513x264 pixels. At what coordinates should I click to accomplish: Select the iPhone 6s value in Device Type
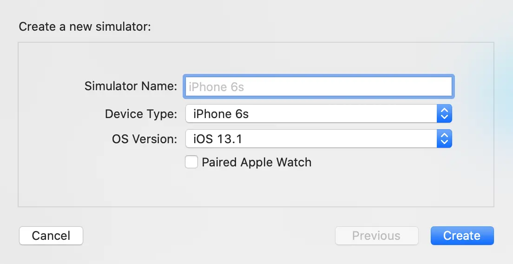click(x=221, y=114)
